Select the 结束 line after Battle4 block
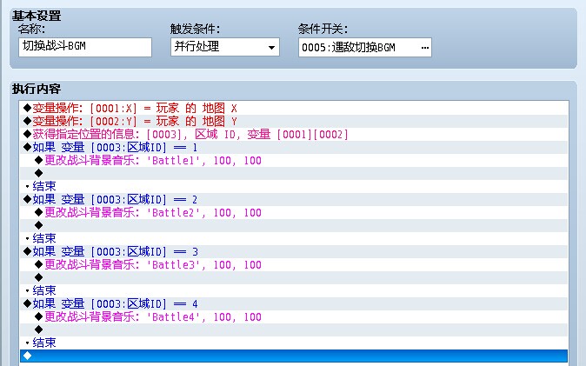The height and width of the screenshot is (366, 586). point(294,343)
